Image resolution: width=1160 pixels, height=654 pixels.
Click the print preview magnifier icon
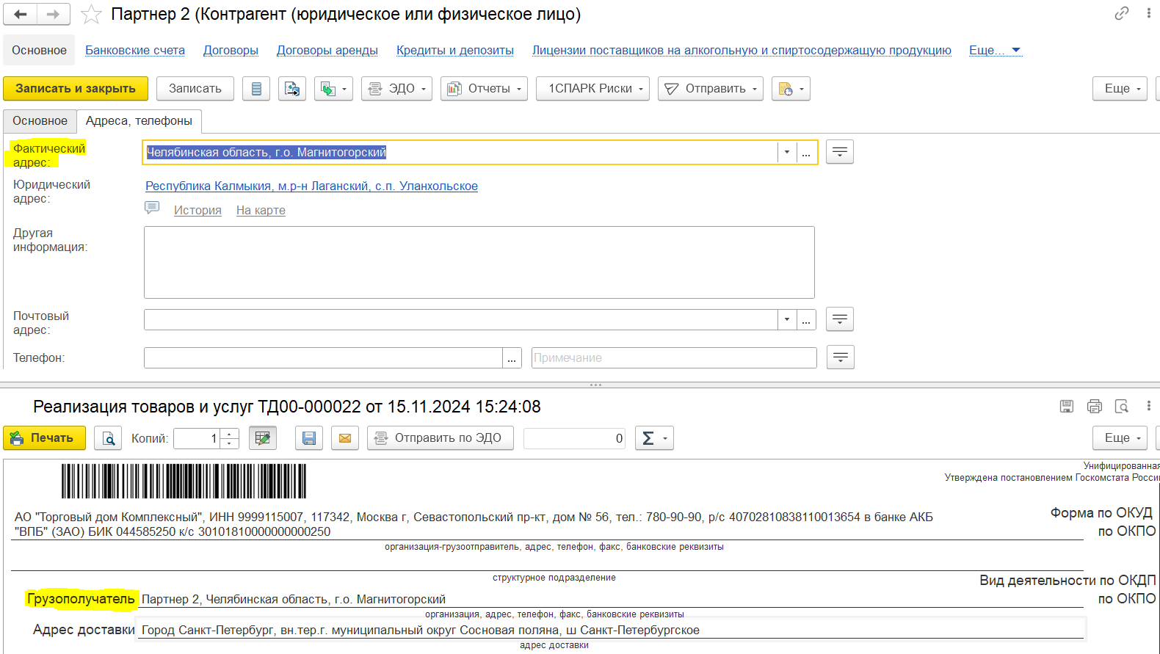click(108, 438)
